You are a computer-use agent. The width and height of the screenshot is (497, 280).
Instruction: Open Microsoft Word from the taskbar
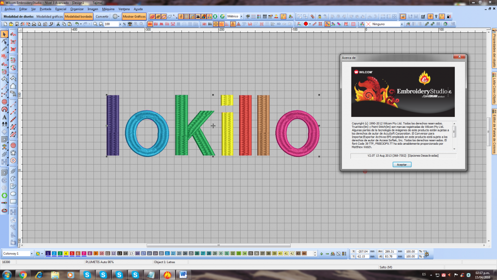(x=183, y=275)
